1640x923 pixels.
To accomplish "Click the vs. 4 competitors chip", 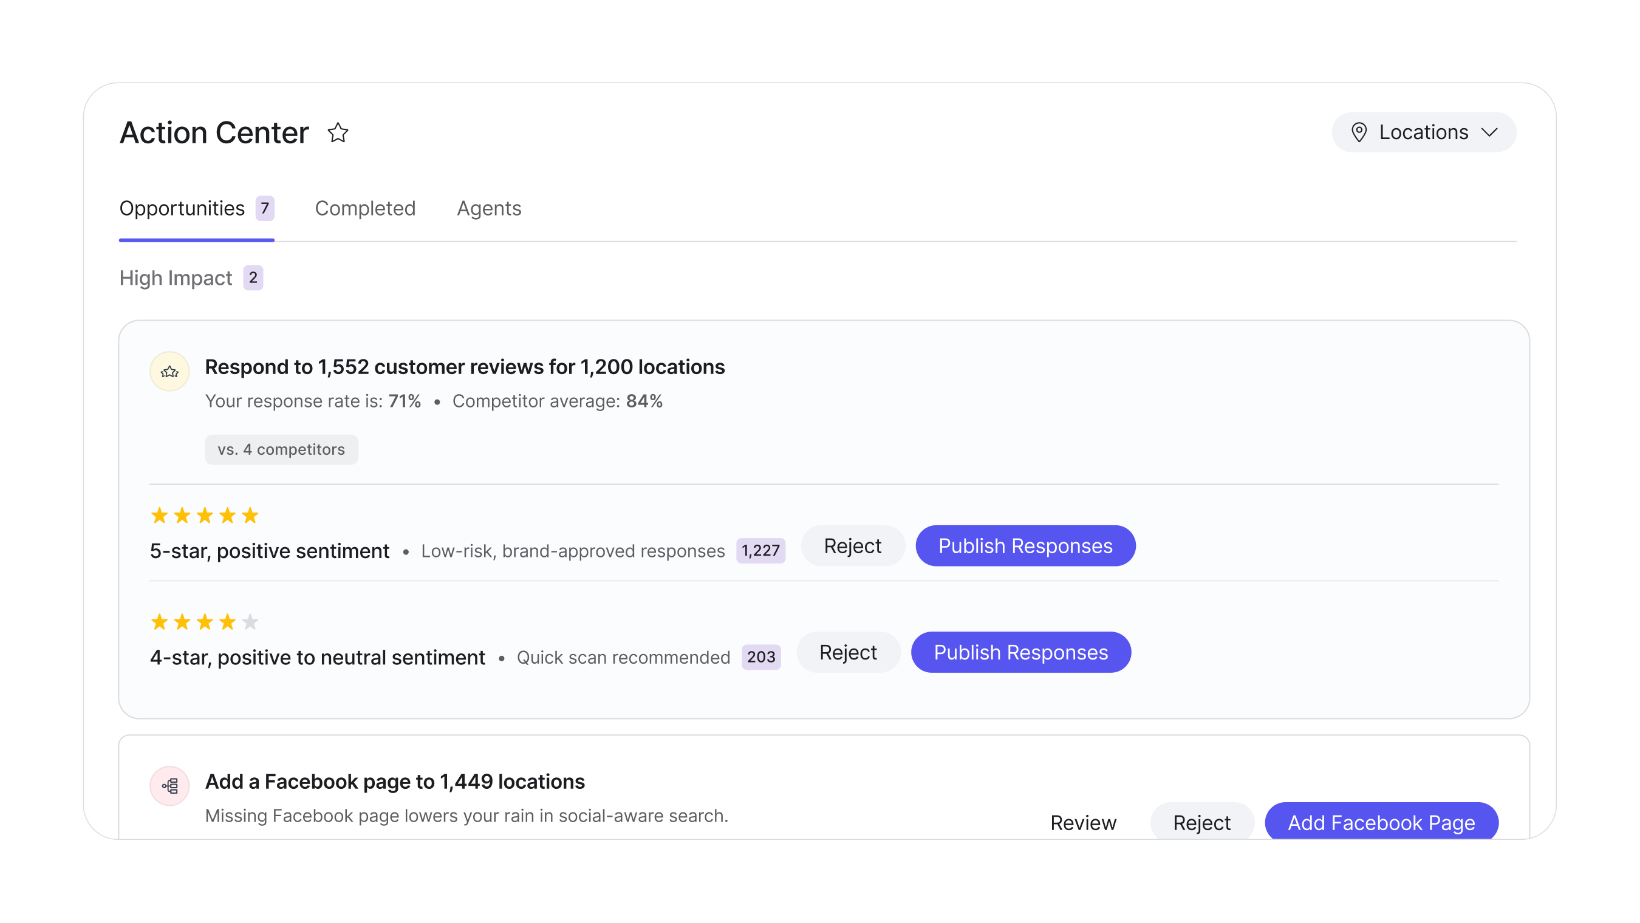I will tap(281, 450).
